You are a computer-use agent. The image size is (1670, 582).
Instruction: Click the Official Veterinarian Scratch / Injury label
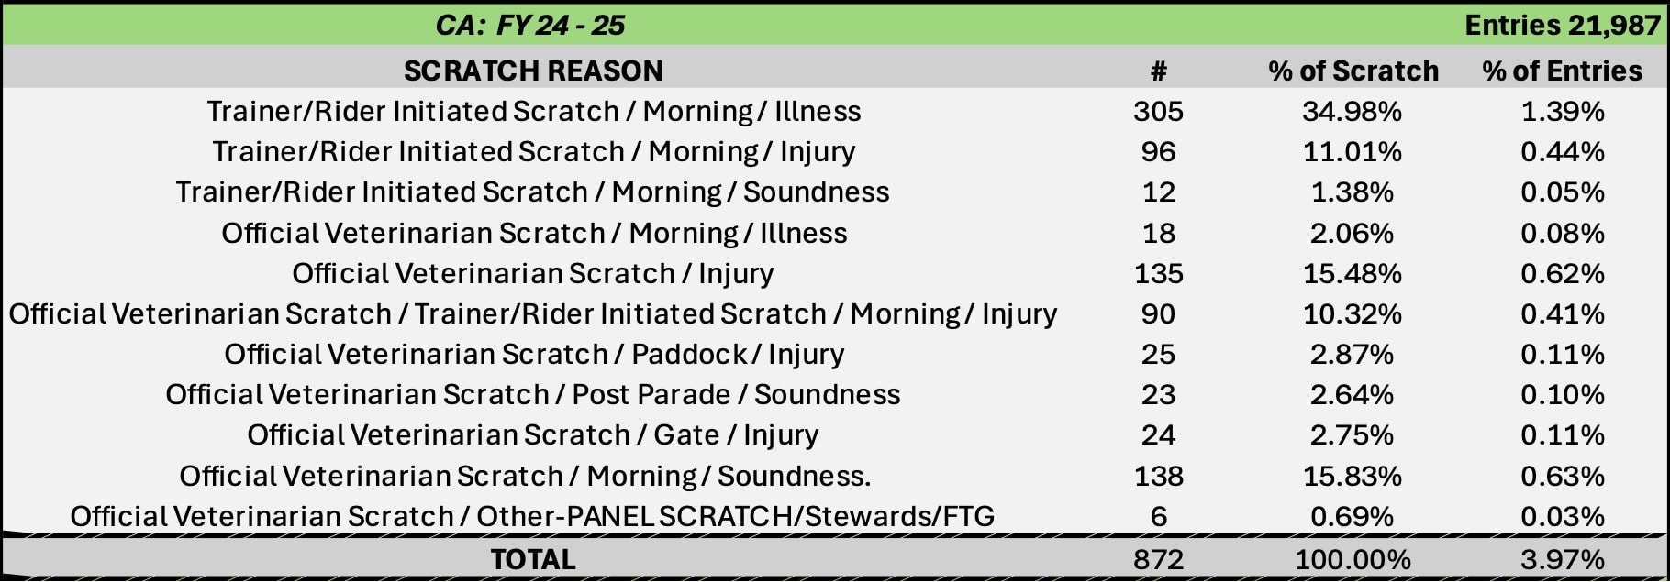click(532, 273)
